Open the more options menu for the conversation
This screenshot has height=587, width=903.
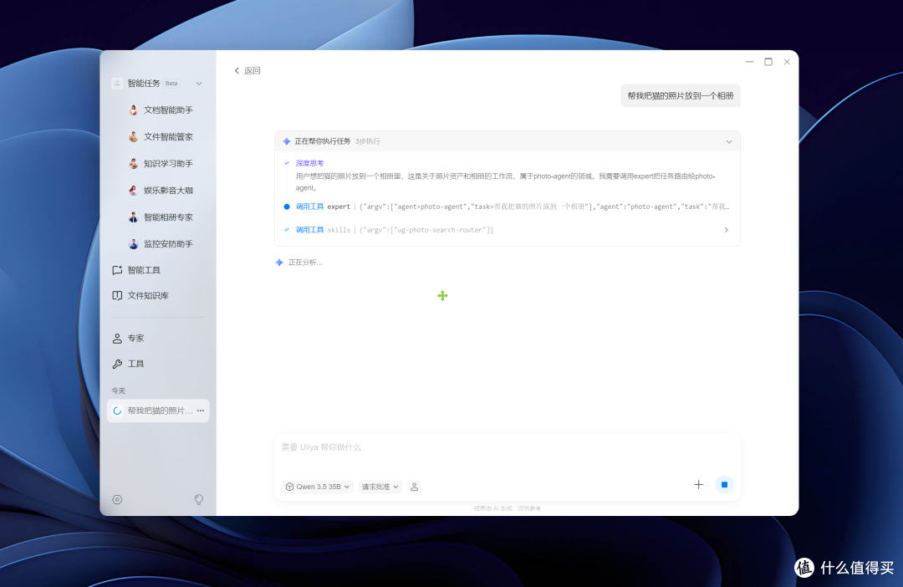[201, 411]
